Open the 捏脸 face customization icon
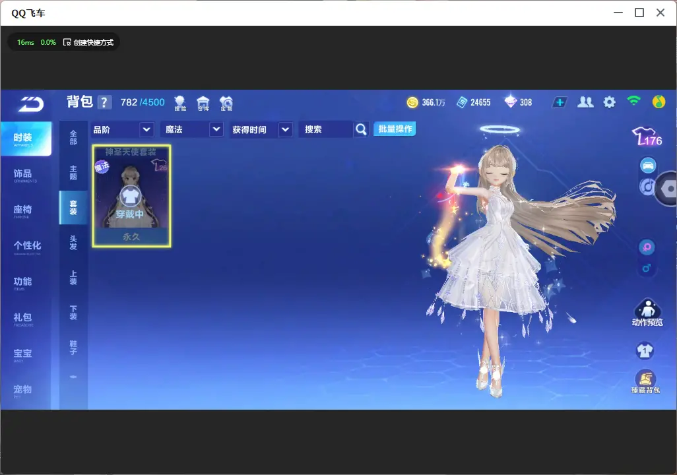 179,103
